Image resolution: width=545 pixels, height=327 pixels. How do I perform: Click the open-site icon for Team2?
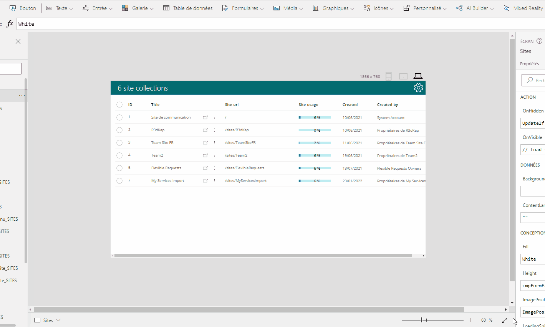pyautogui.click(x=205, y=155)
